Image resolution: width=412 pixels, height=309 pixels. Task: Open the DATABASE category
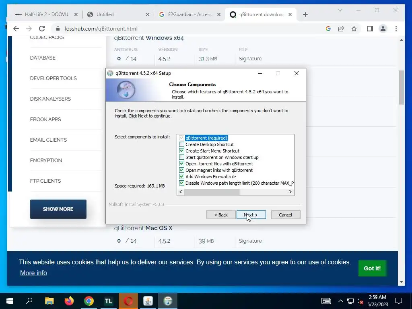pos(43,58)
